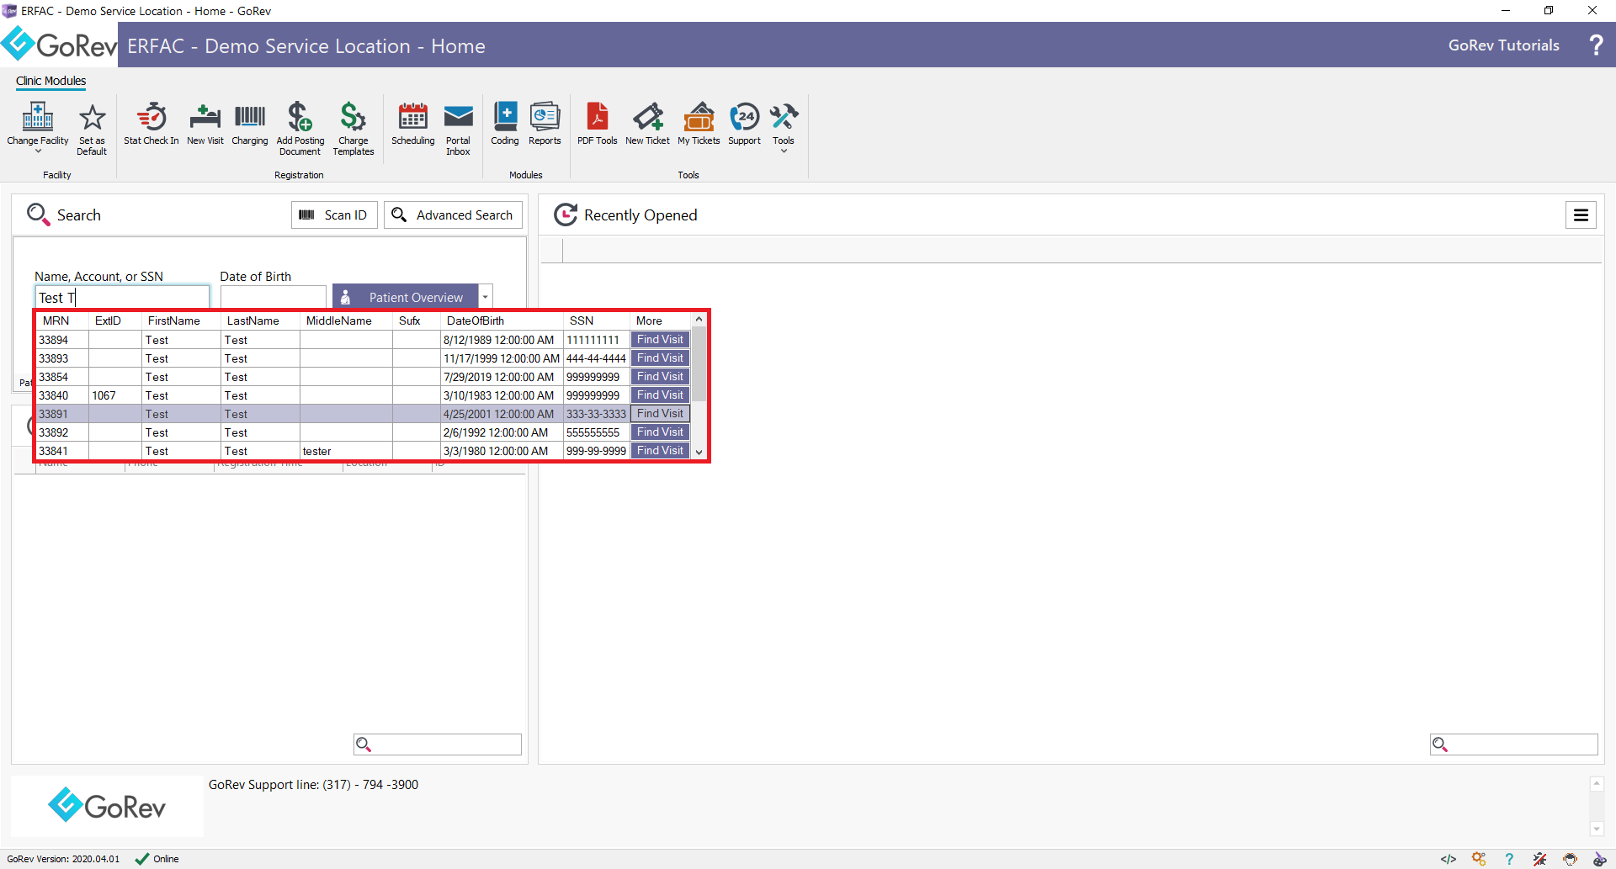Open Charge Templates
Screen dimensions: 1616x869
353,129
